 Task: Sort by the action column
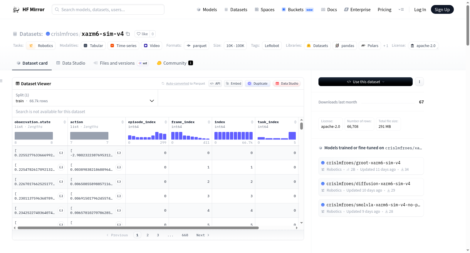[x=122, y=122]
